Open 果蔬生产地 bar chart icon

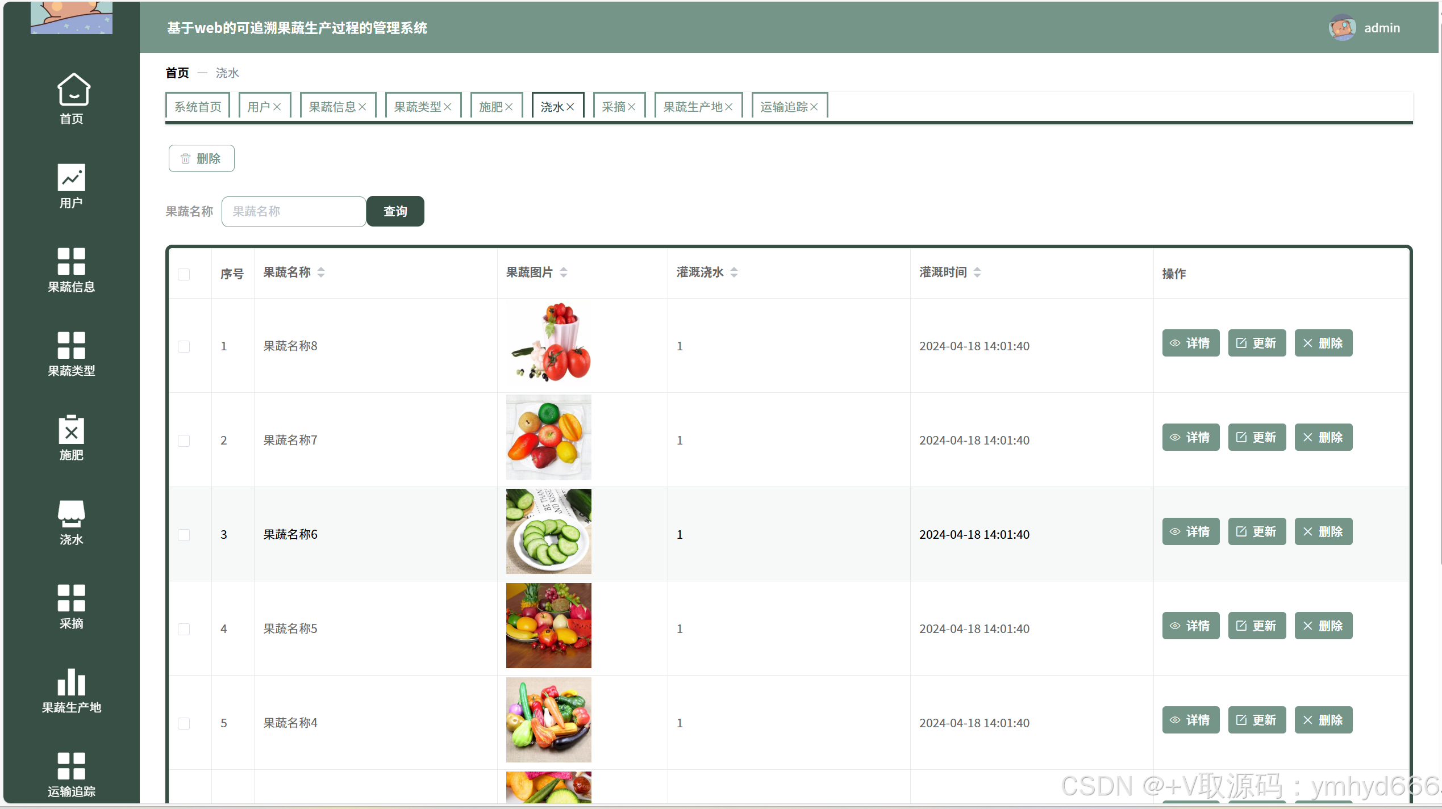pyautogui.click(x=71, y=682)
